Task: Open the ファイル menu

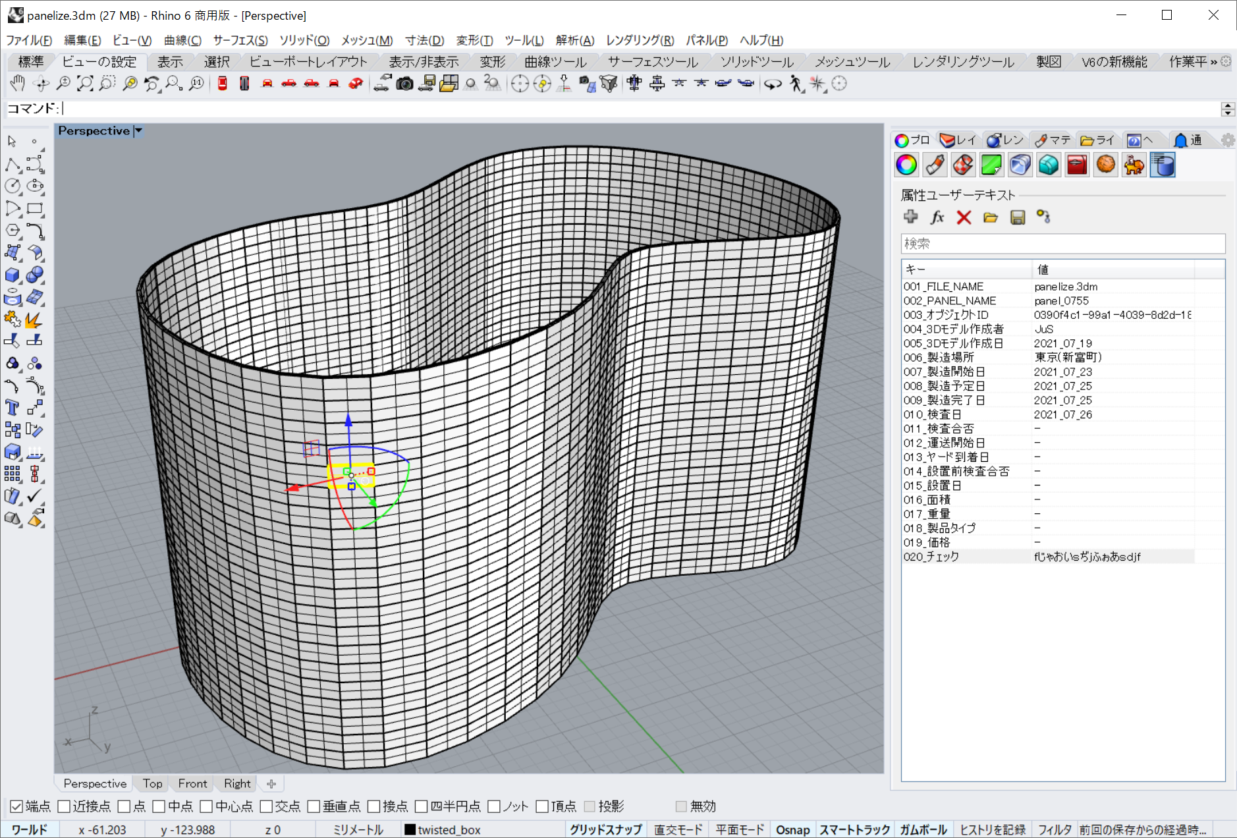Action: pyautogui.click(x=28, y=40)
